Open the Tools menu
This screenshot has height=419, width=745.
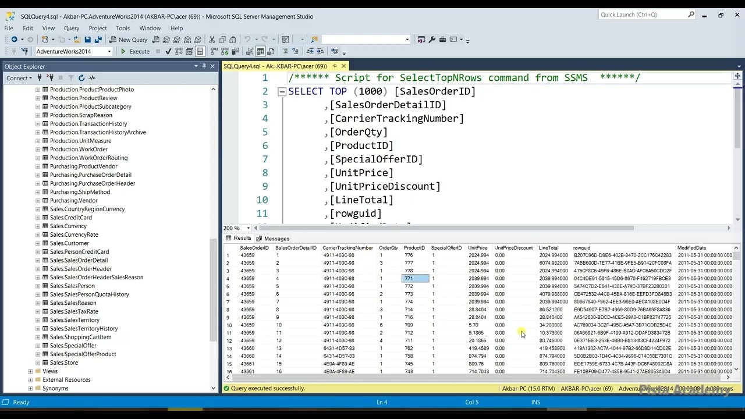[123, 28]
